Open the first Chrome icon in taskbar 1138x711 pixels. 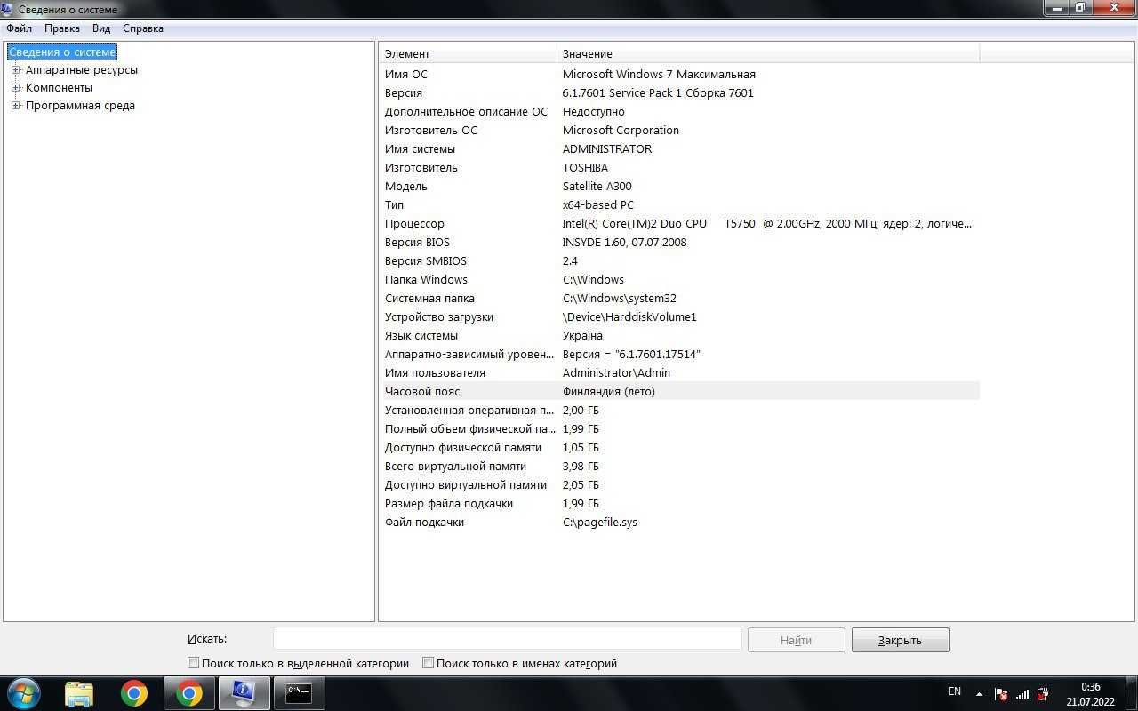[134, 693]
